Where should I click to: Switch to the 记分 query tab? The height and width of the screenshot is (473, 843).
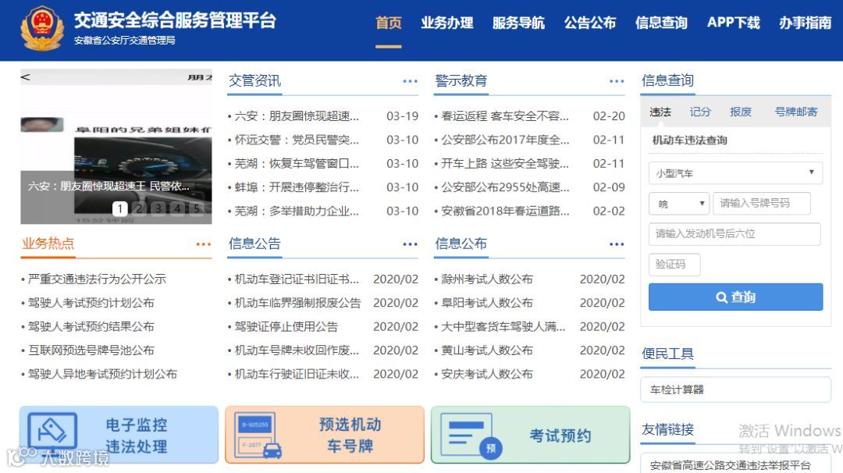(x=700, y=112)
